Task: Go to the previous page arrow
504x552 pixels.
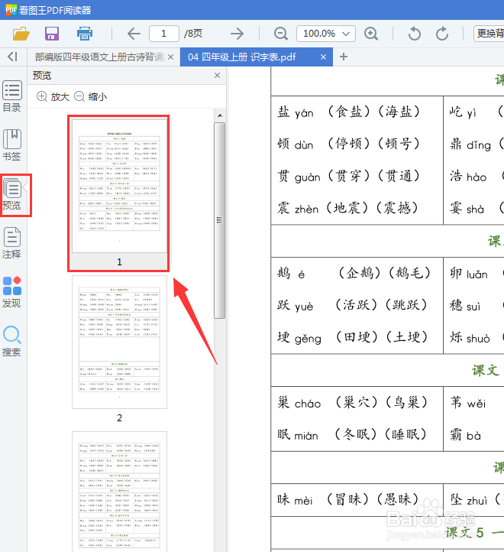Action: click(x=134, y=34)
